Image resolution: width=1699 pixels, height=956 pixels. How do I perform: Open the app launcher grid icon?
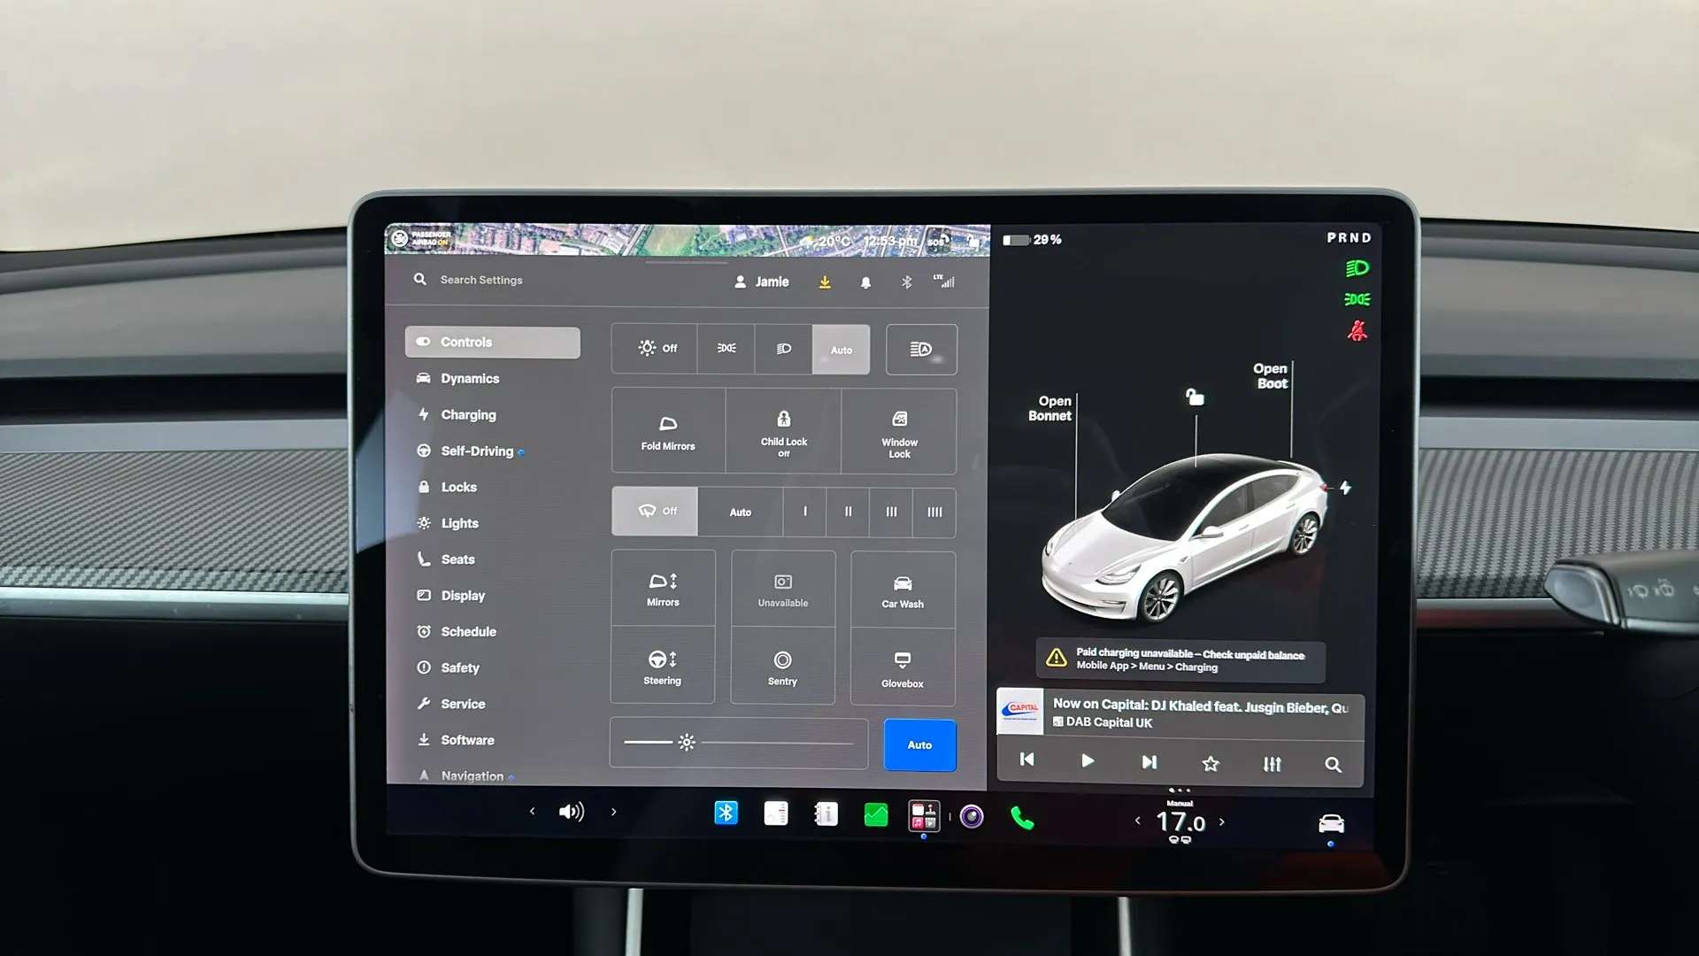pos(924,815)
